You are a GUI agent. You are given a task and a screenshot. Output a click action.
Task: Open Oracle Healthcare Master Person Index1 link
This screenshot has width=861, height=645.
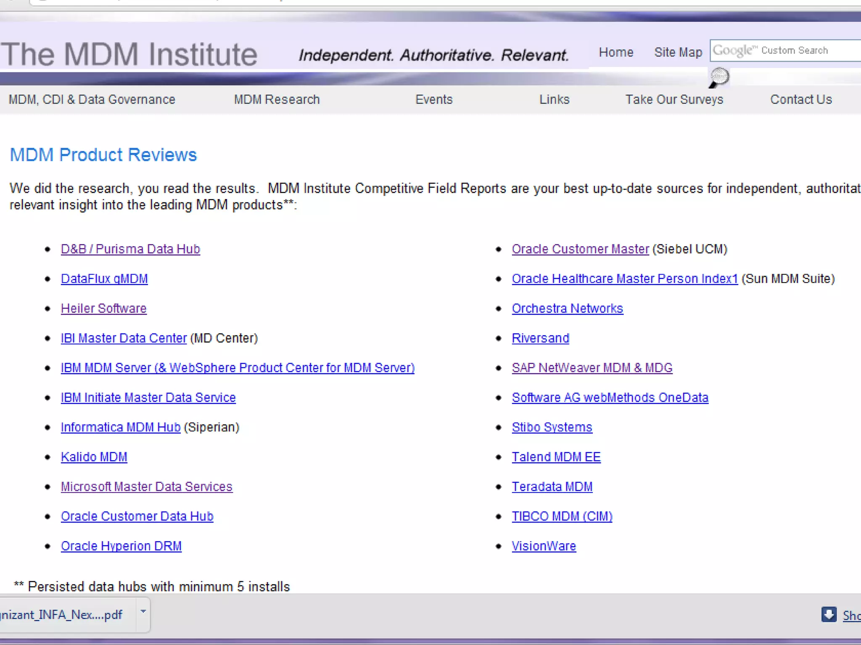point(625,279)
